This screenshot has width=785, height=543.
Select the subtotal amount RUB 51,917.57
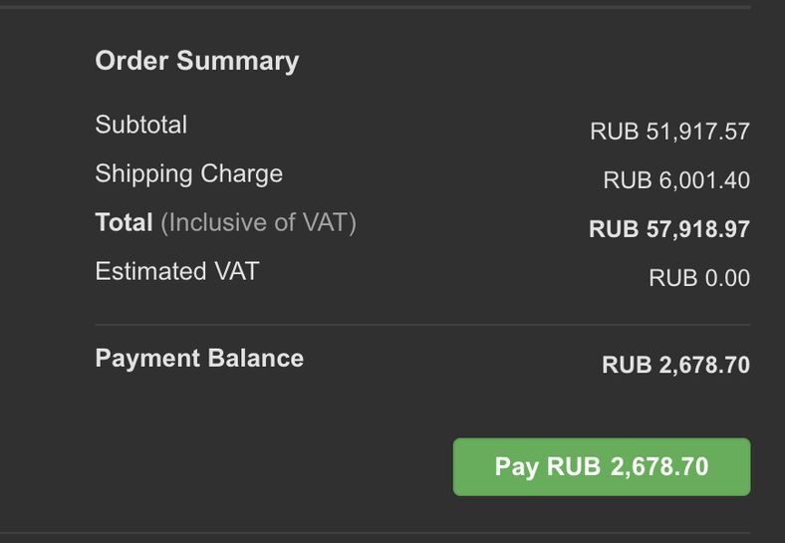[x=669, y=132]
